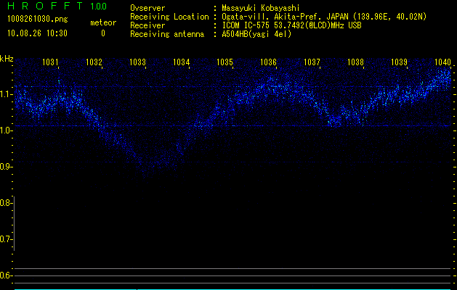Click the HROFFT title text
Image resolution: width=457 pixels, height=290 pixels.
45,6
